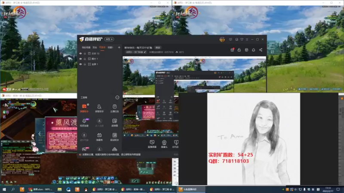This screenshot has height=193, width=344.
Task: Collapse the toolbox with the circled minus icon
Action: click(x=117, y=97)
